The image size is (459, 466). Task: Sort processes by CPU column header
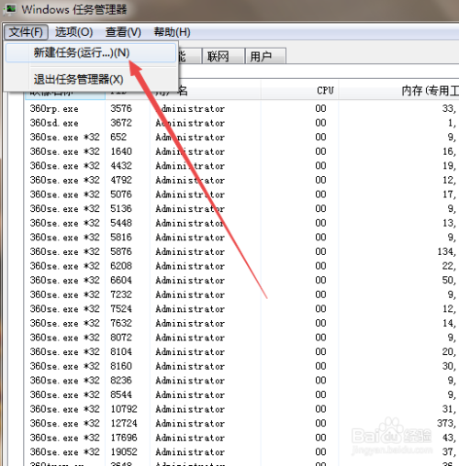point(299,91)
